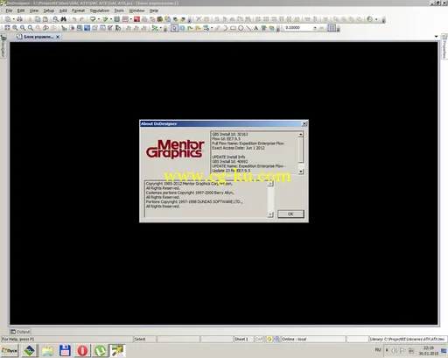This screenshot has height=358, width=448.
Task: Switch to the 'Блок управле...' schematic tab
Action: 35,37
